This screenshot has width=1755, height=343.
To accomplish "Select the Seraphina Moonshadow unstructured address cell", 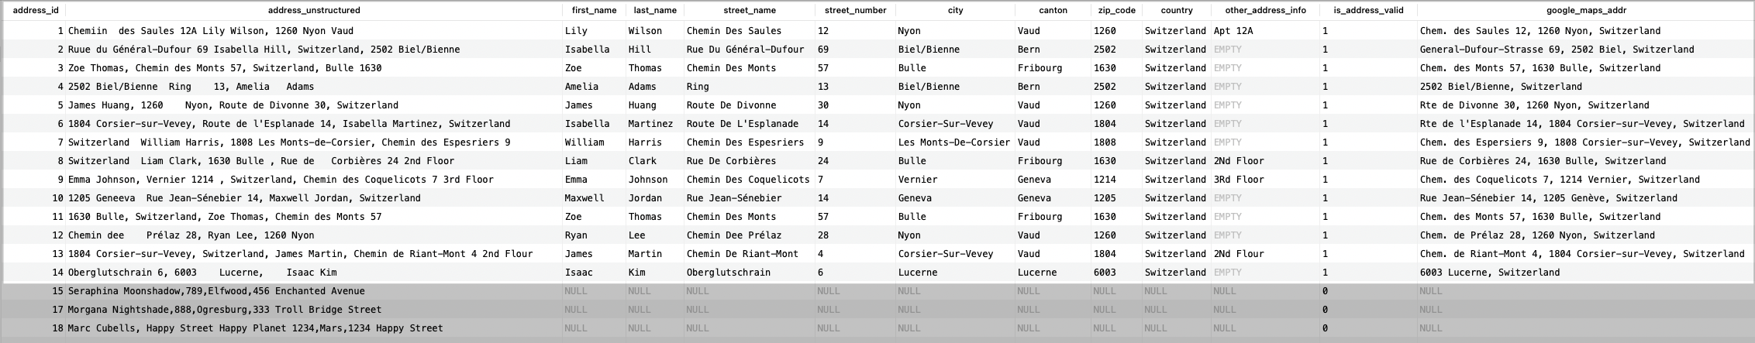I will 216,291.
